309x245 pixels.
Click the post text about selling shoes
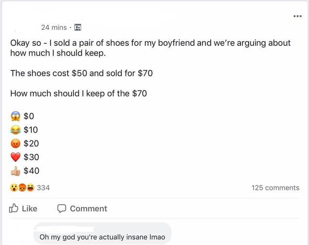150,48
